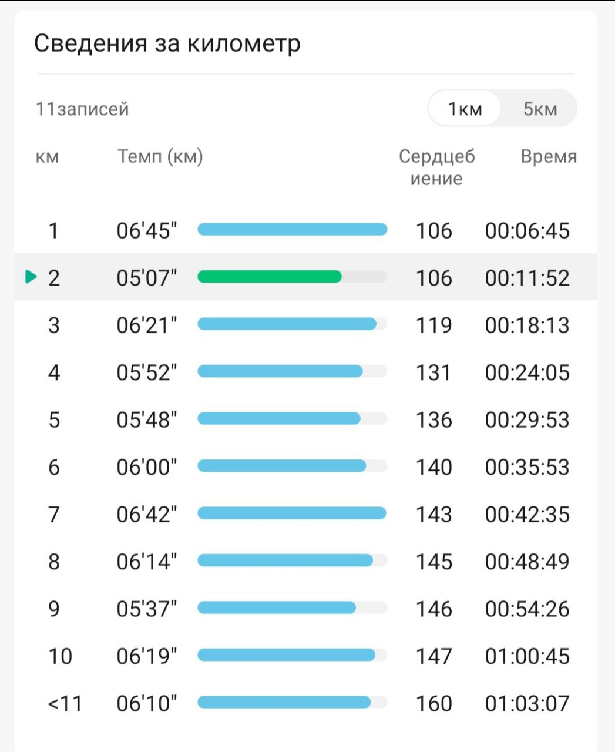Image resolution: width=615 pixels, height=752 pixels.
Task: Click the green arrow marker beside kilometer 2
Action: (32, 276)
